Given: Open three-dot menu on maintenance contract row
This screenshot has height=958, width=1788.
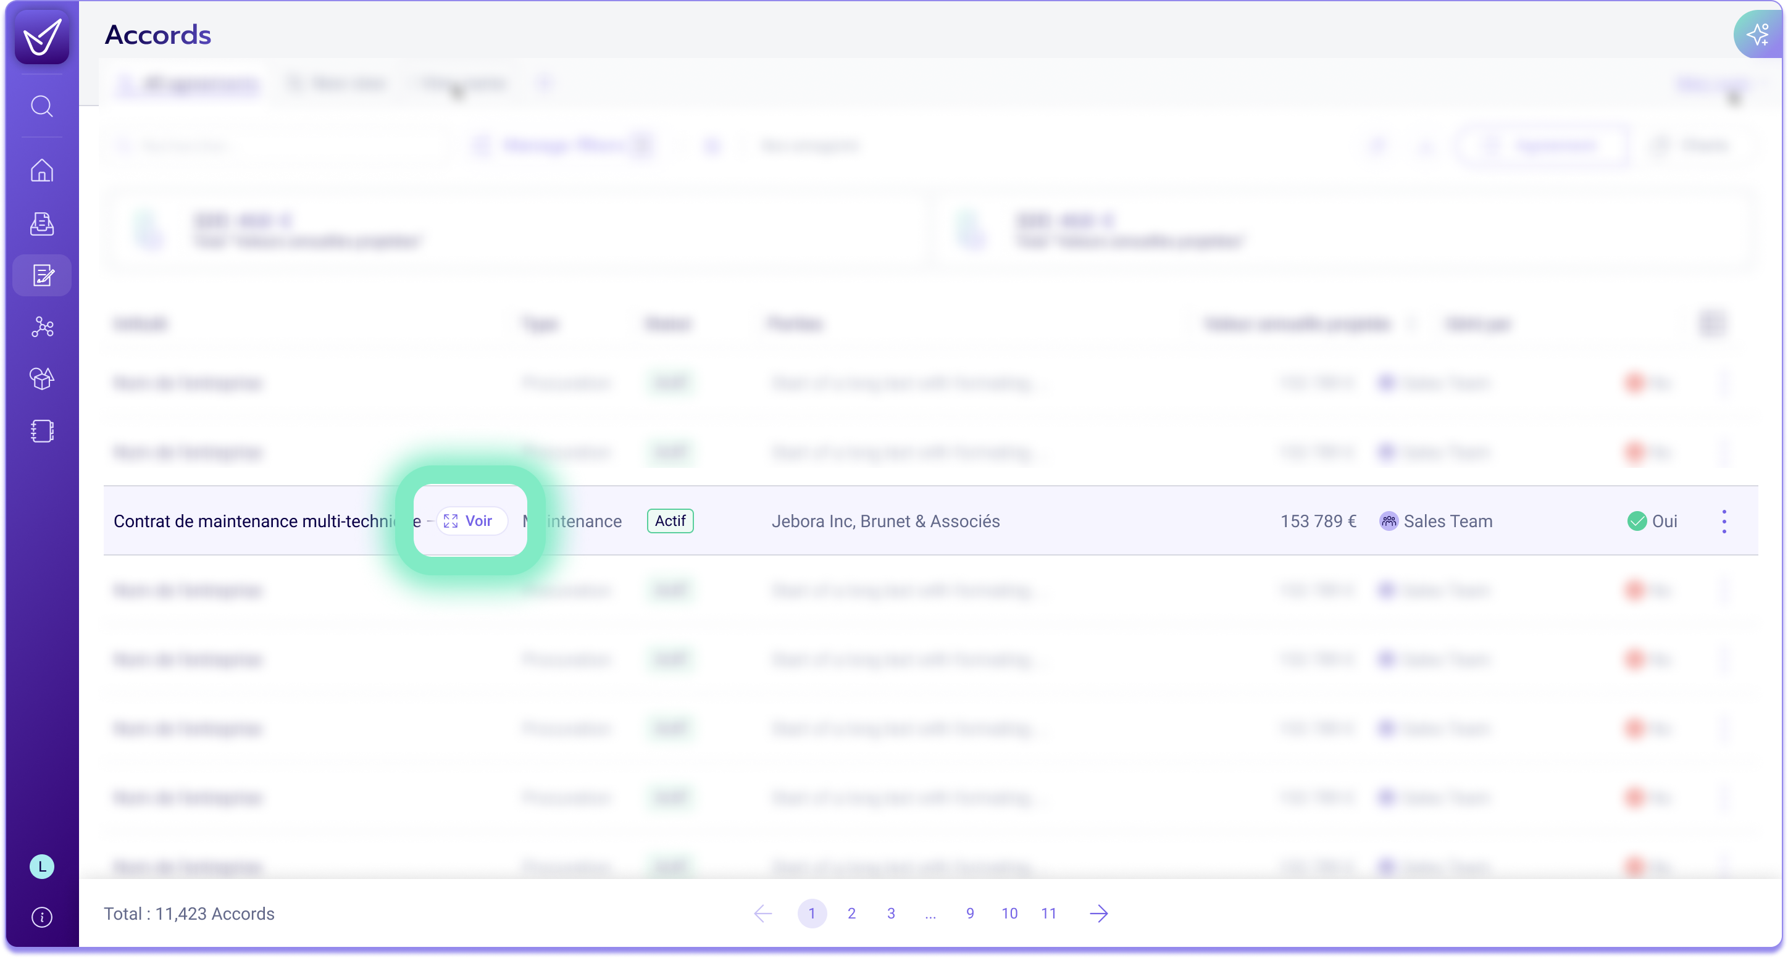Looking at the screenshot, I should pyautogui.click(x=1724, y=521).
